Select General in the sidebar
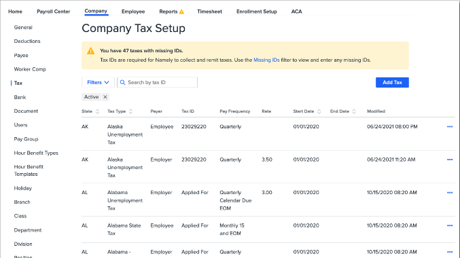The width and height of the screenshot is (460, 258). [x=23, y=27]
